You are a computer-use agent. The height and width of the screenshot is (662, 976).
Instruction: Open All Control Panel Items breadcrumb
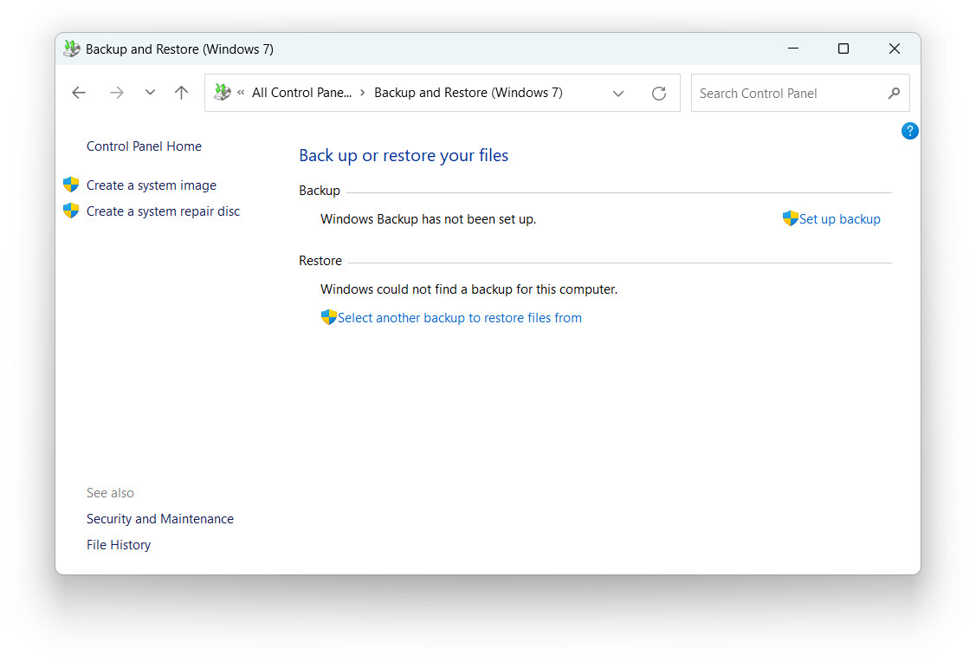click(302, 93)
